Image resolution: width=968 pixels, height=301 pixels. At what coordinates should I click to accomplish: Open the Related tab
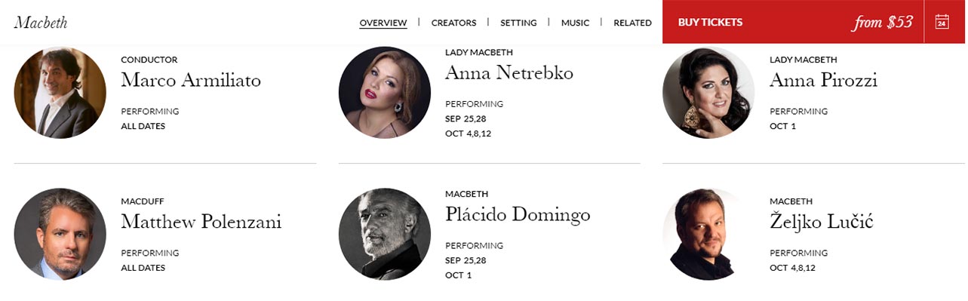pyautogui.click(x=632, y=23)
